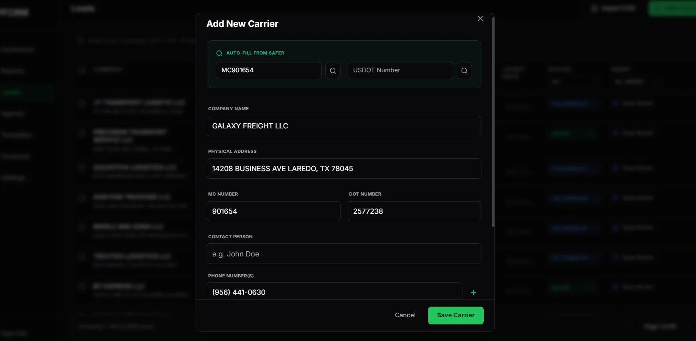This screenshot has width=696, height=341.
Task: Click the dialog's vertical scrollbar
Action: (x=493, y=122)
